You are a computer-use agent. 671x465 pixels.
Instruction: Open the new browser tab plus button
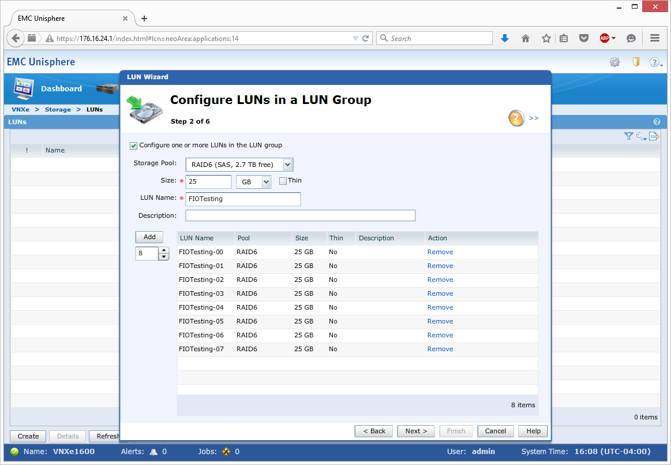coord(144,18)
